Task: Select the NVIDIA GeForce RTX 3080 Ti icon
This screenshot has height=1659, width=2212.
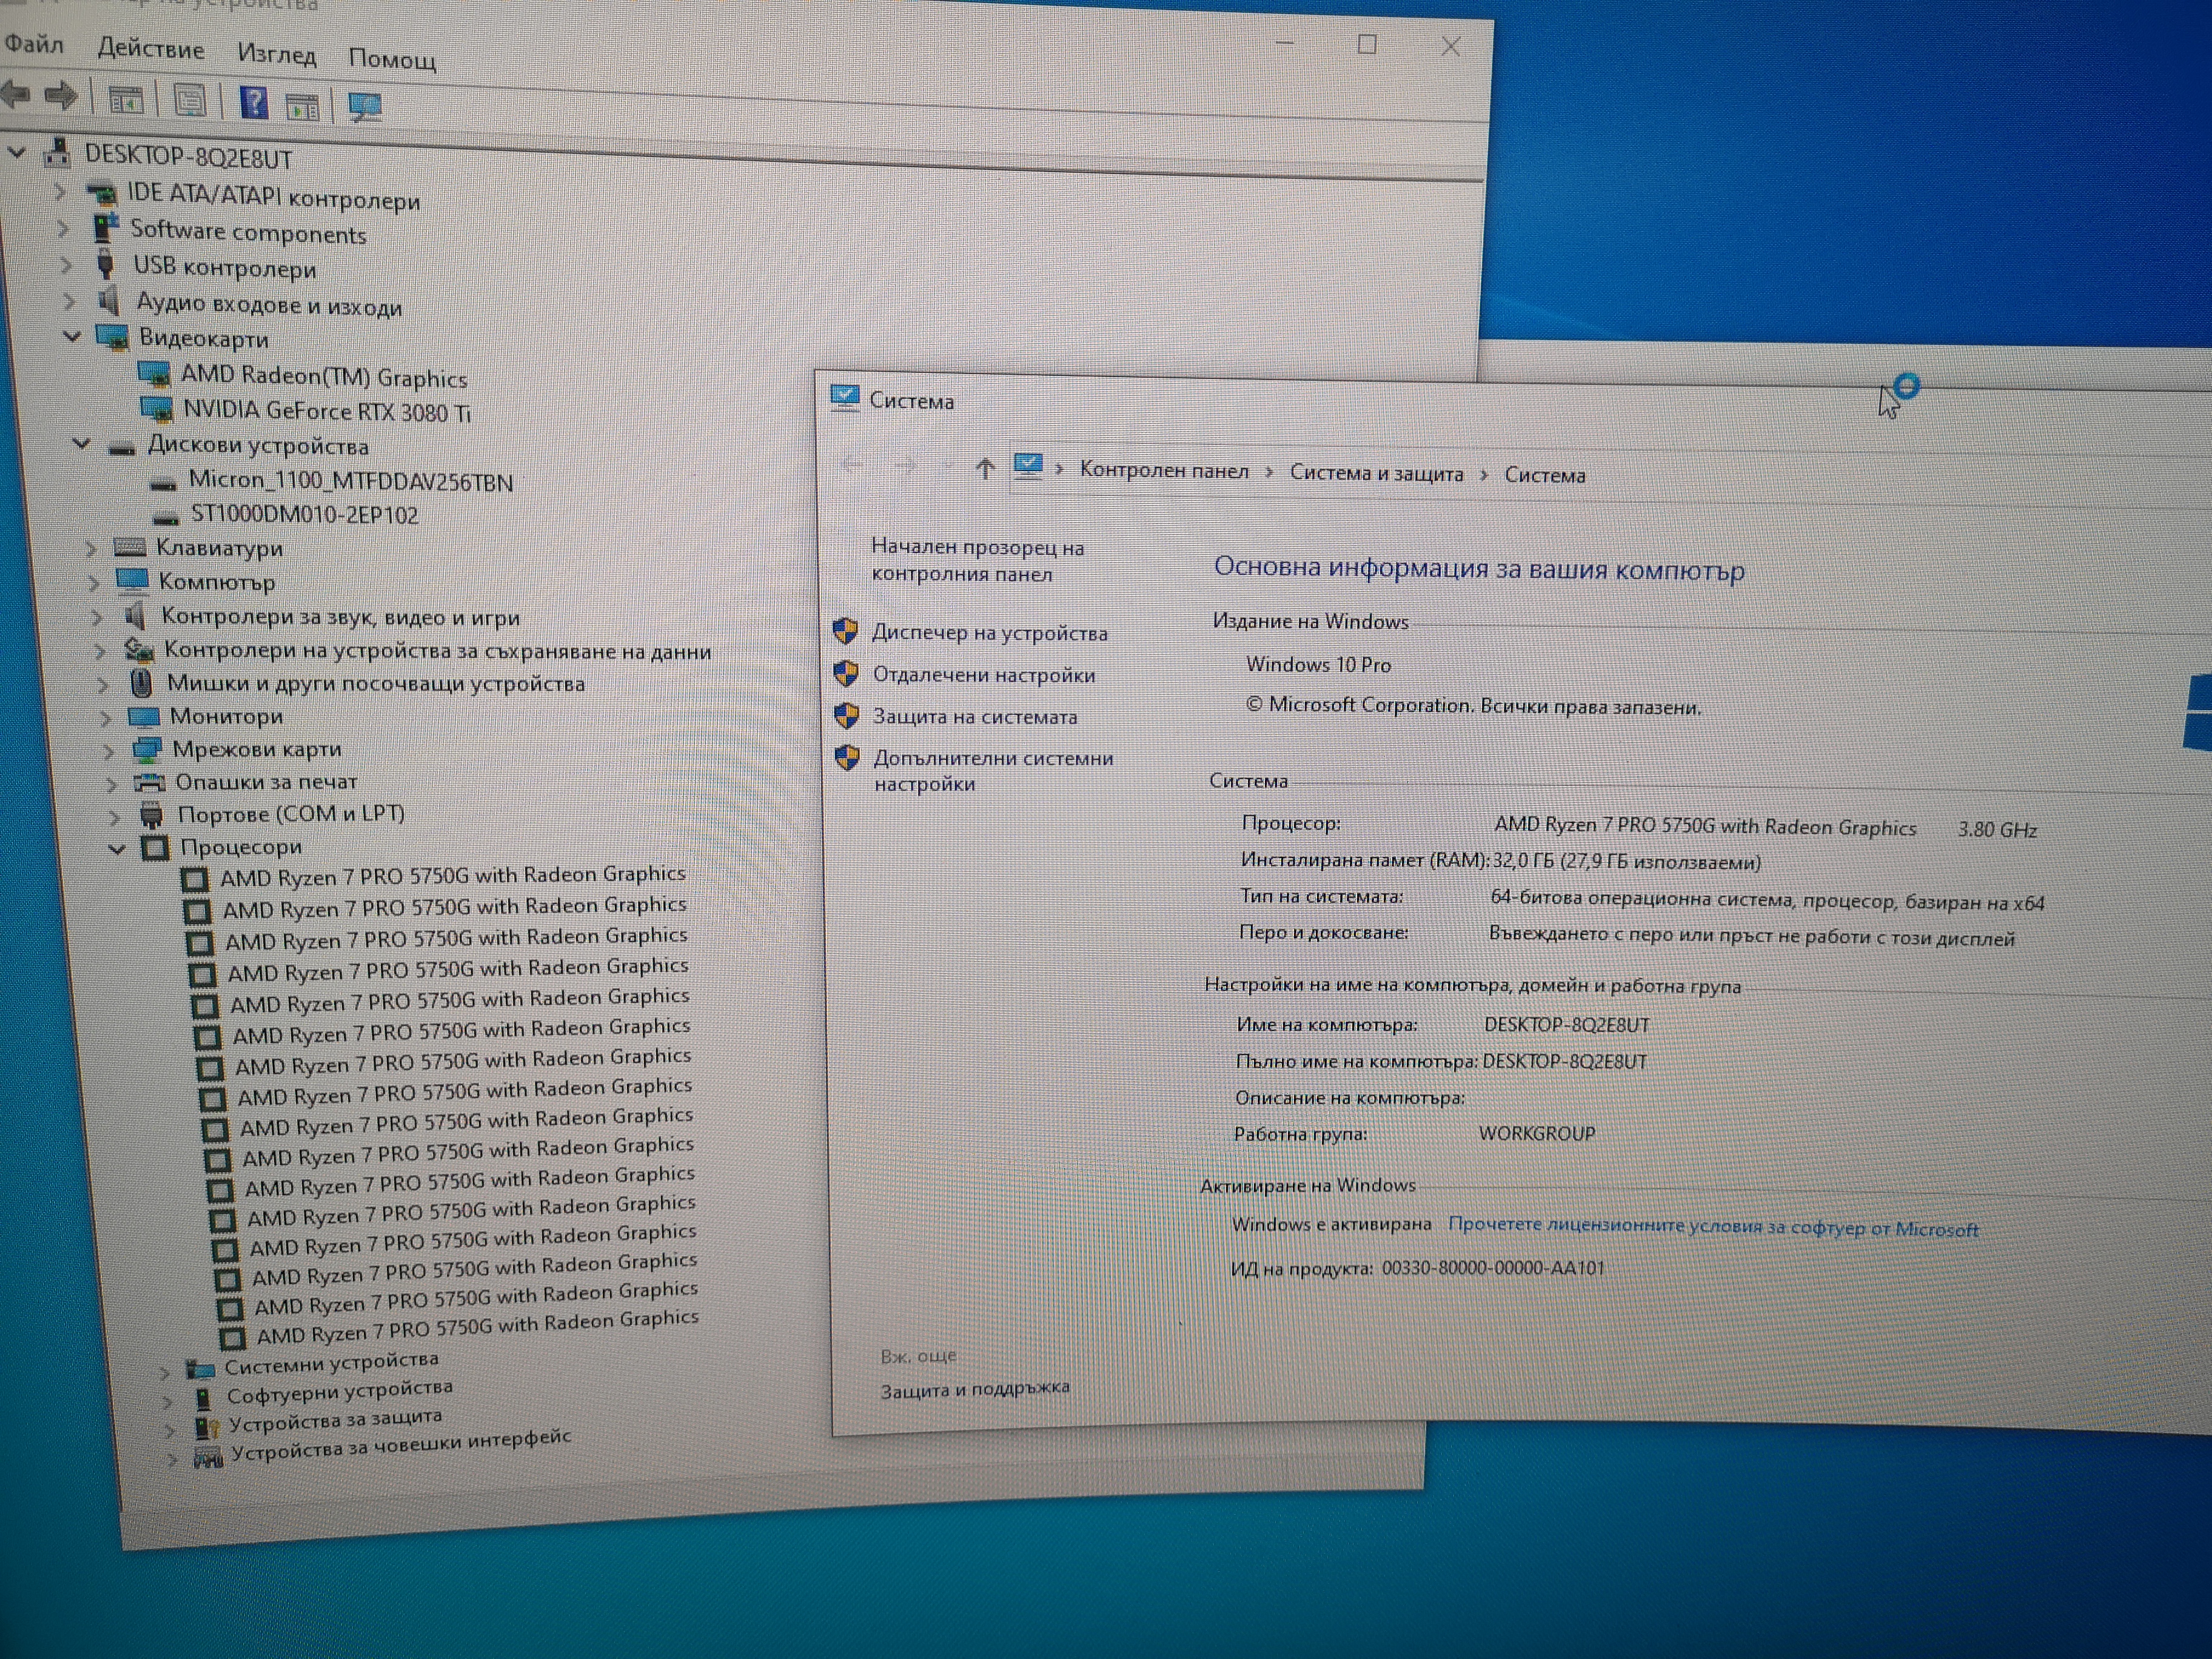Action: click(x=157, y=408)
